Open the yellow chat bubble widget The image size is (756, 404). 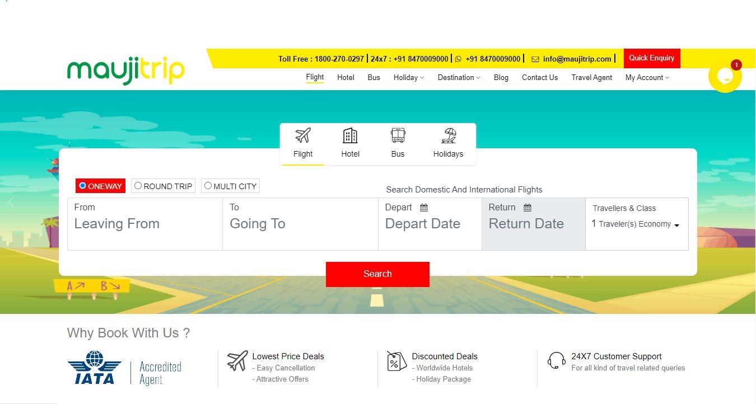[x=725, y=76]
